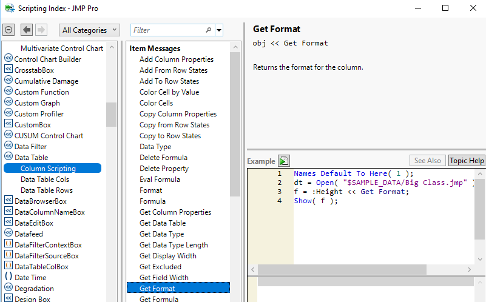The height and width of the screenshot is (302, 486).
Task: Click the search magnifier icon in the Filter box
Action: (x=208, y=30)
